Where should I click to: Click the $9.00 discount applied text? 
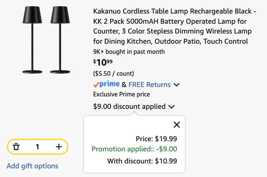129,107
